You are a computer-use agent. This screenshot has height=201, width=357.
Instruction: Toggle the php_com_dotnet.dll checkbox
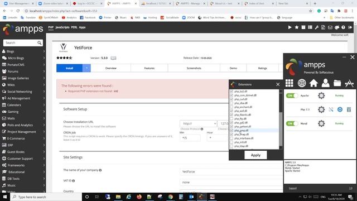tap(231, 95)
